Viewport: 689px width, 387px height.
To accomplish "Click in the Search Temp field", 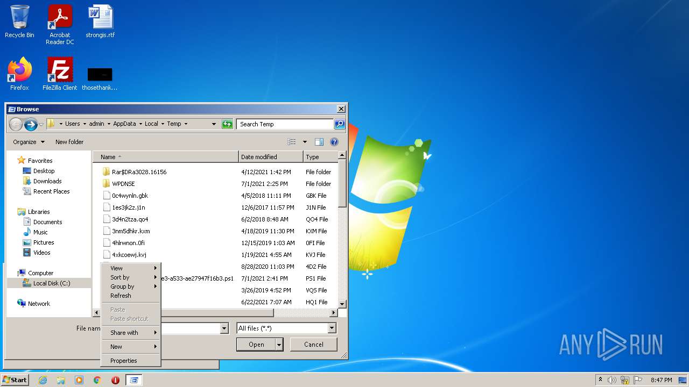I will click(x=285, y=124).
